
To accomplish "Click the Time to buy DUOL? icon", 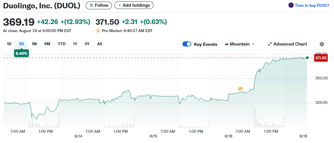I will (x=291, y=5).
